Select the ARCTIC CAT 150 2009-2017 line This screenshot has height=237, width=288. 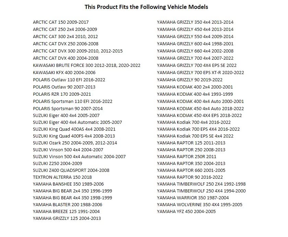click(61, 22)
